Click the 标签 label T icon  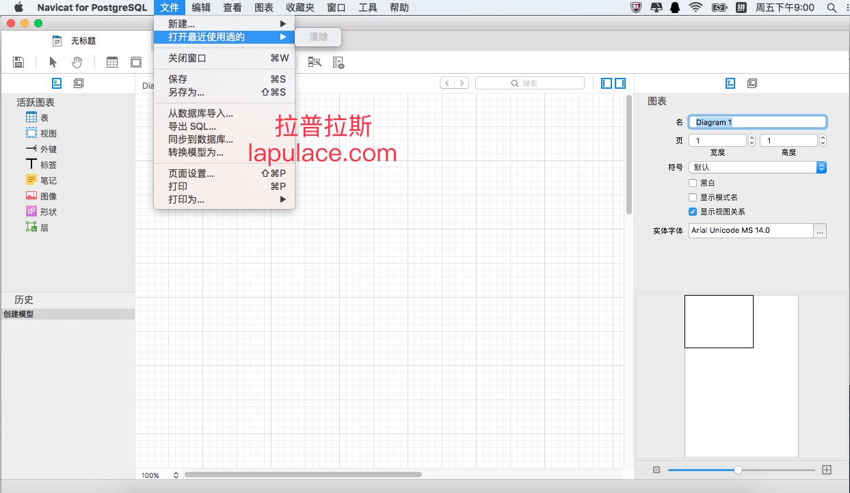(31, 164)
